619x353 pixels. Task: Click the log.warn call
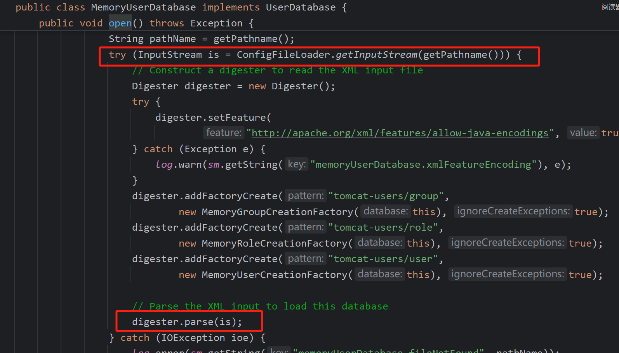click(x=179, y=165)
